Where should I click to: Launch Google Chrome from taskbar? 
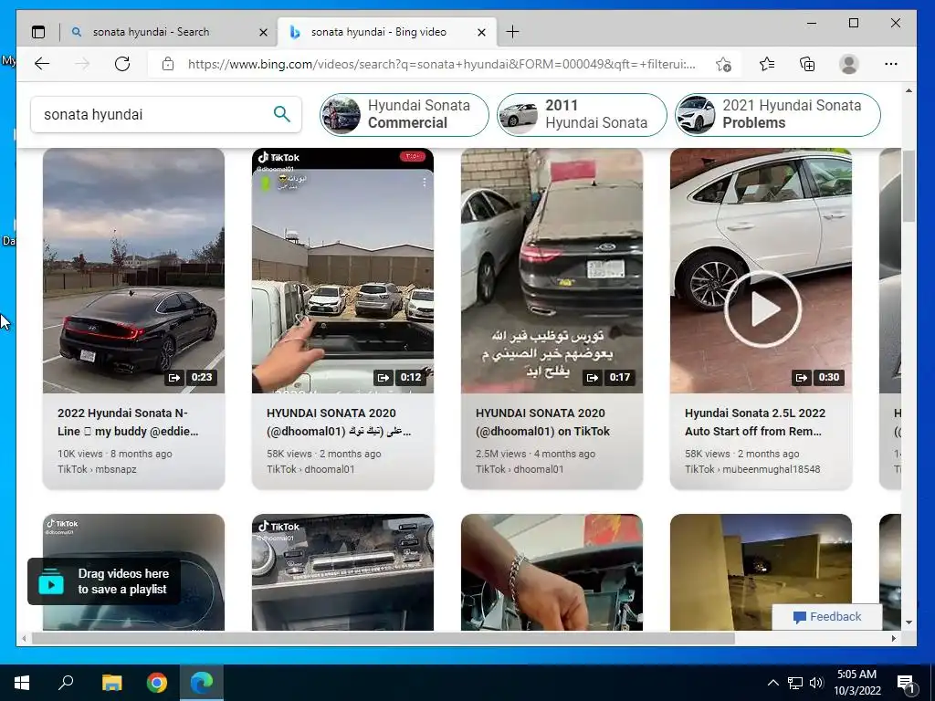(x=157, y=683)
